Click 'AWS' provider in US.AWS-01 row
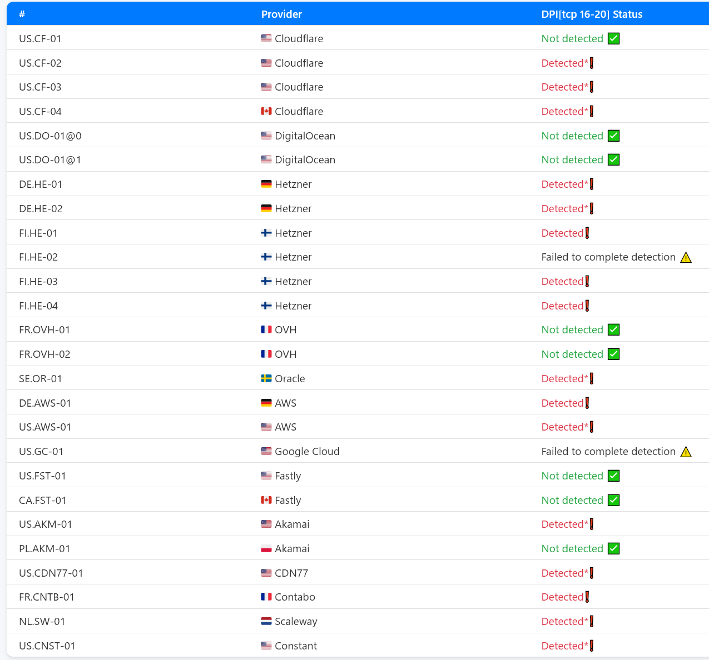This screenshot has width=709, height=660. click(286, 427)
